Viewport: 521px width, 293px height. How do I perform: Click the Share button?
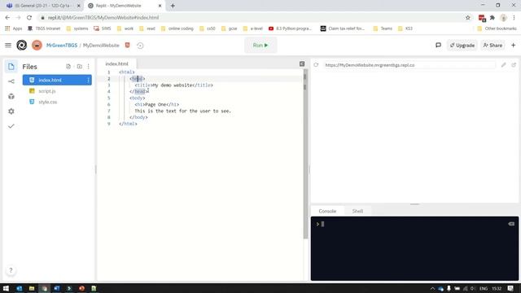[x=493, y=46]
